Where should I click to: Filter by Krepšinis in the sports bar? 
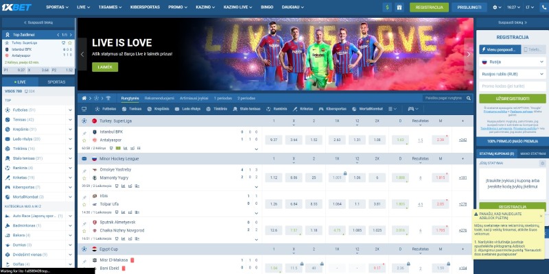(159, 109)
